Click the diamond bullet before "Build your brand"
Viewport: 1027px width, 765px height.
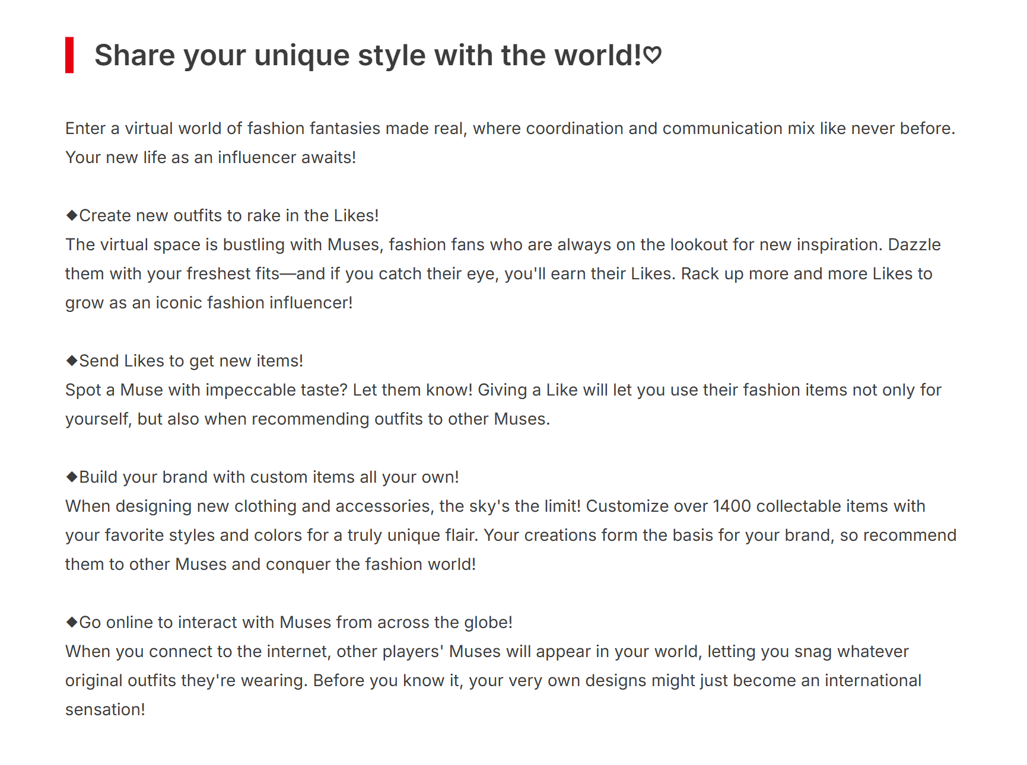point(72,477)
